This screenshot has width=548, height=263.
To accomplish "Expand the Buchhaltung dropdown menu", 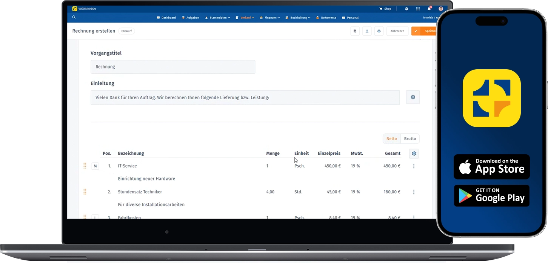I will click(298, 18).
